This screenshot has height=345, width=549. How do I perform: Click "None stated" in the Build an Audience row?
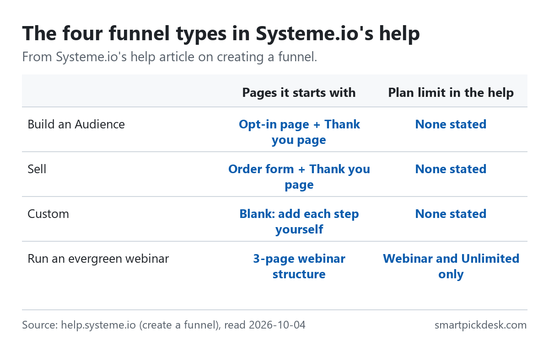click(451, 124)
